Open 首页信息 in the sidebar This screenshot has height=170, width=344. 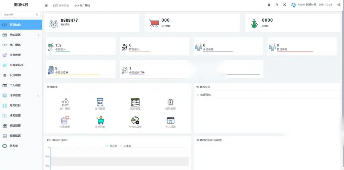point(21,25)
